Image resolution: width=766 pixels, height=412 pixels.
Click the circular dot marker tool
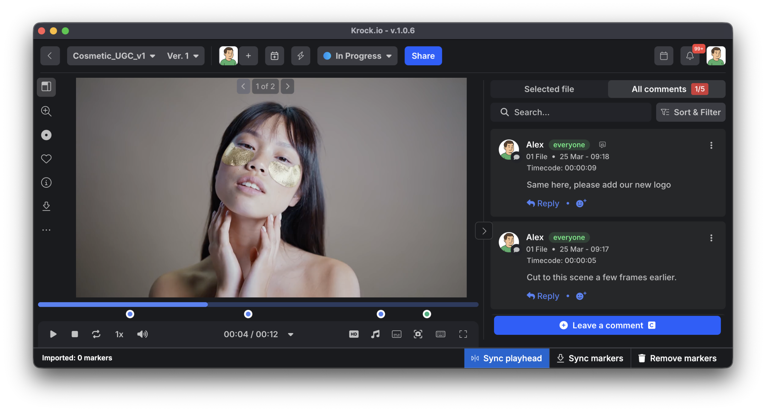[x=46, y=135]
